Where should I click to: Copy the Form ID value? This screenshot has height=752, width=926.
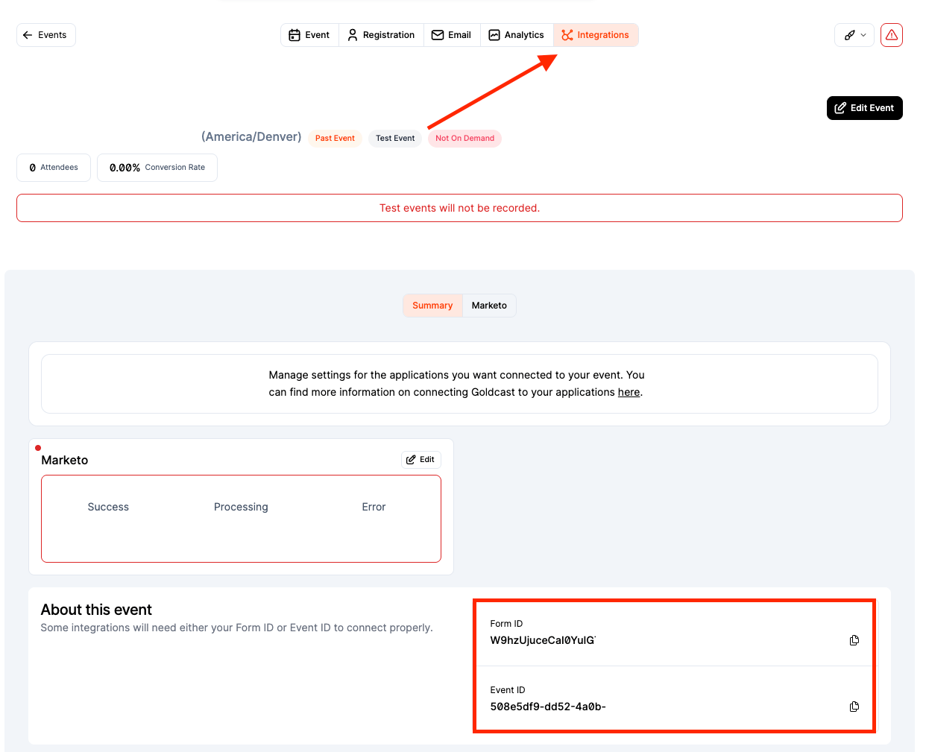point(854,640)
